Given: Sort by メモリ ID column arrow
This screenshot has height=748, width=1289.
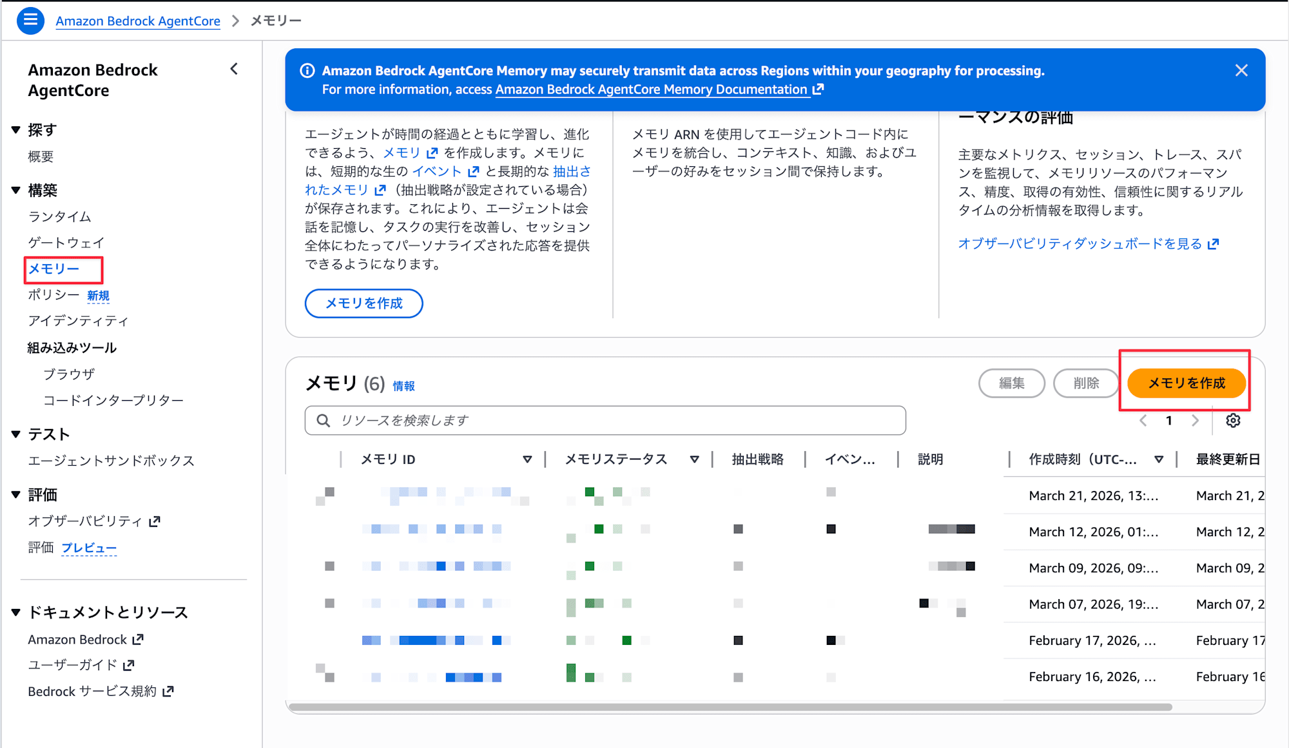Looking at the screenshot, I should pos(527,459).
